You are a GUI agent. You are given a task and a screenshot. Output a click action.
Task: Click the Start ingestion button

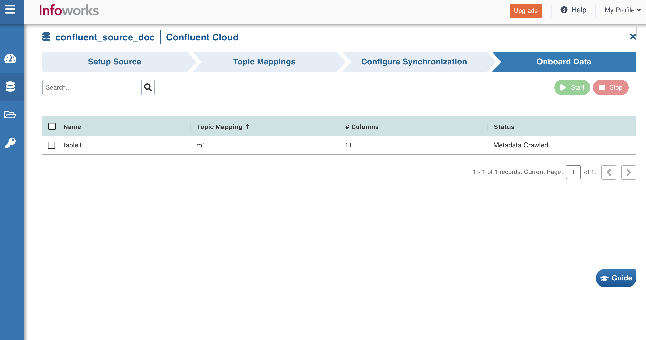tap(572, 87)
